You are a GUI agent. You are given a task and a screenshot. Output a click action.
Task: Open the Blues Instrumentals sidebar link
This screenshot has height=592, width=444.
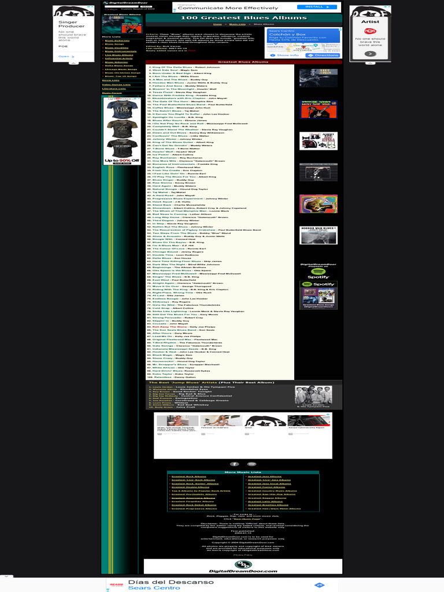[x=120, y=51]
